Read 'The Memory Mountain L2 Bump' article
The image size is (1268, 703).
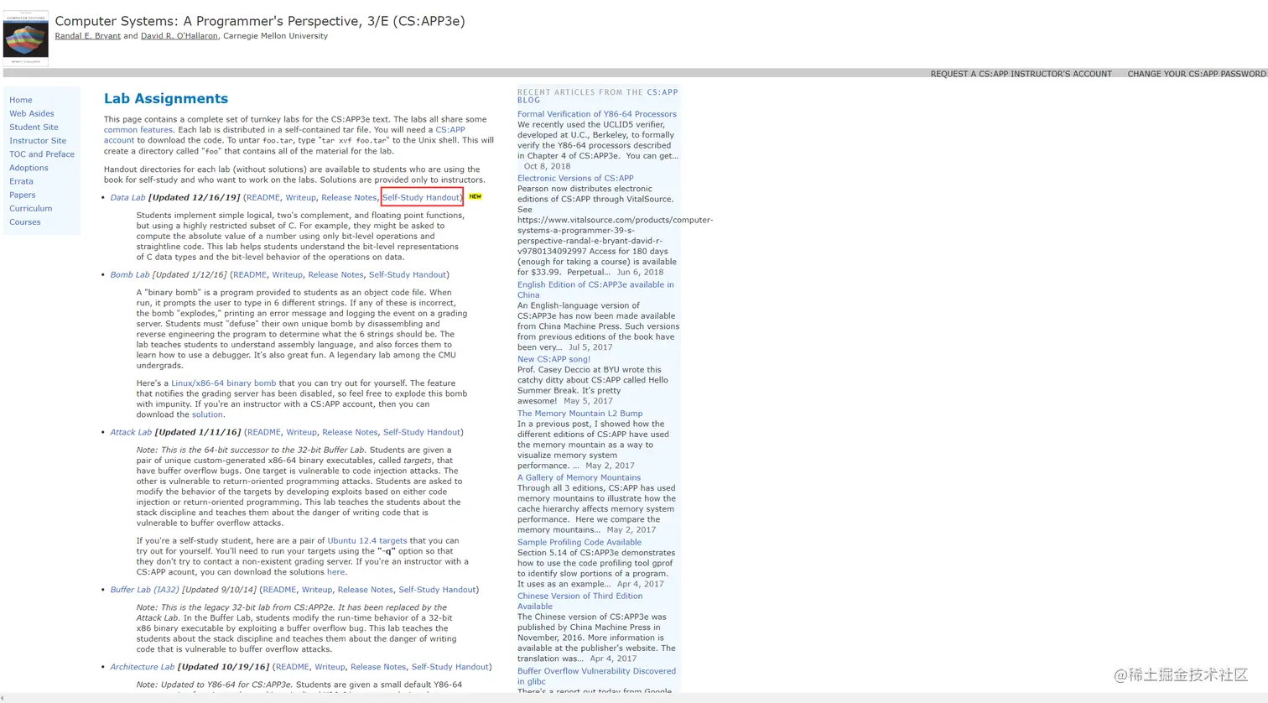(x=580, y=414)
